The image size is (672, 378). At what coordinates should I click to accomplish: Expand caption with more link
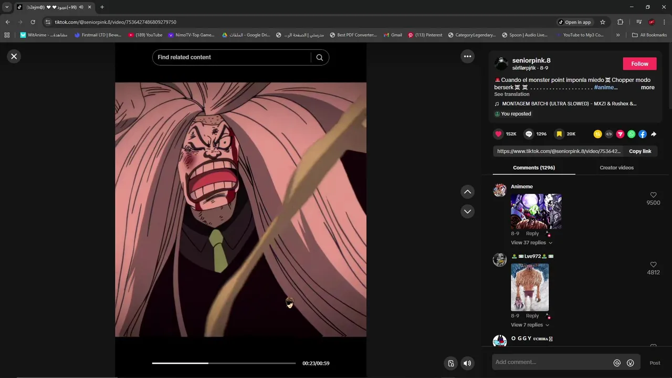click(x=647, y=88)
